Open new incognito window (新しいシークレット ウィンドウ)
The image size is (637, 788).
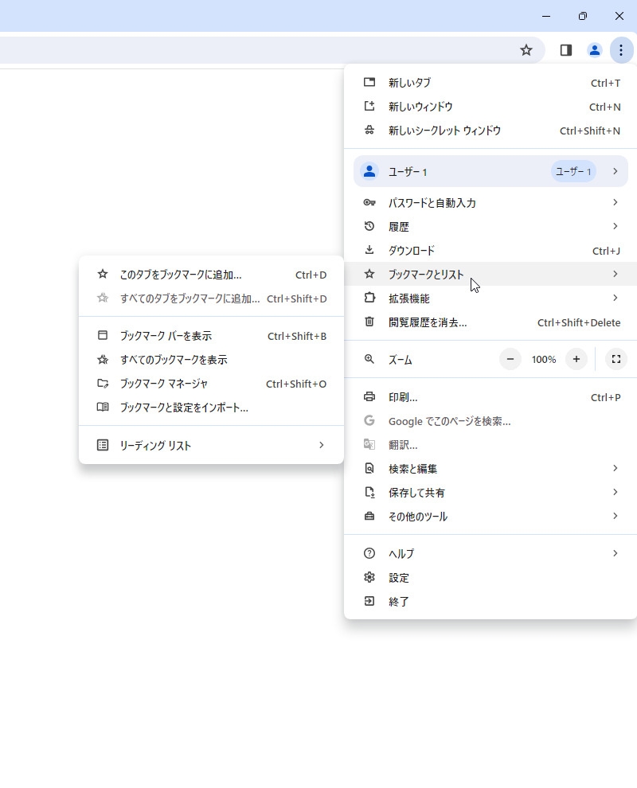pyautogui.click(x=444, y=131)
